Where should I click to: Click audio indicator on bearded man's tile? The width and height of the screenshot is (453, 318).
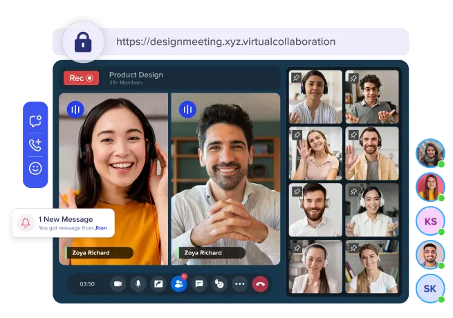(x=187, y=109)
